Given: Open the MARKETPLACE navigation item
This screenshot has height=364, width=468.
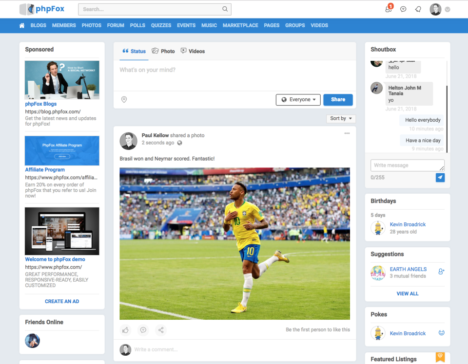Looking at the screenshot, I should 240,25.
